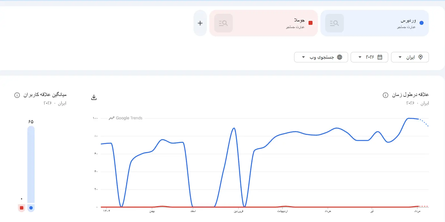Click the بهمن month label on the axis
The width and height of the screenshot is (445, 222).
[x=152, y=211]
